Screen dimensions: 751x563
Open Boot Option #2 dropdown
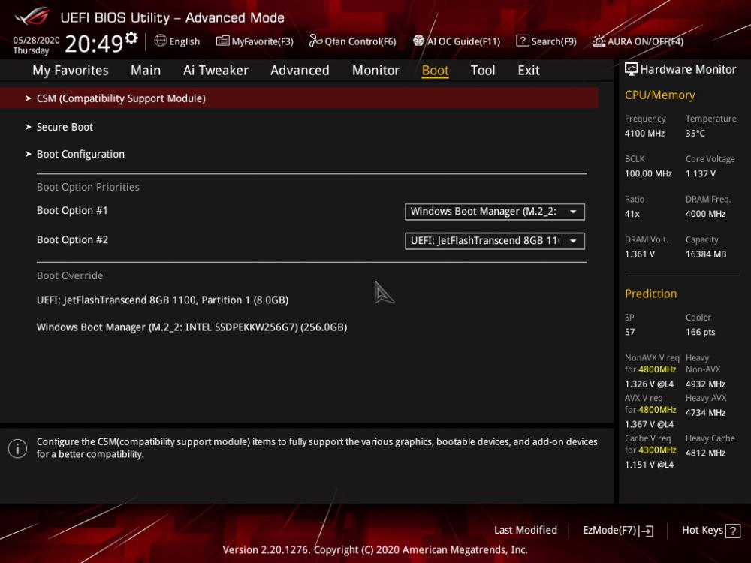(x=495, y=241)
